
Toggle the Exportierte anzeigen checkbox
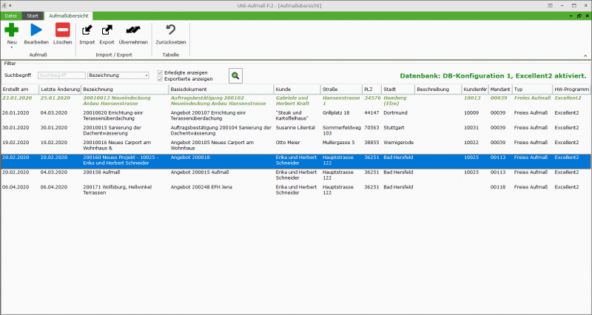[x=160, y=79]
